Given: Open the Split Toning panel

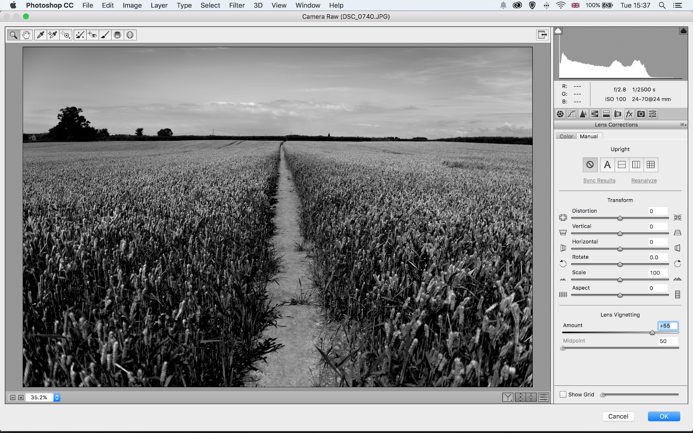Looking at the screenshot, I should click(x=606, y=114).
